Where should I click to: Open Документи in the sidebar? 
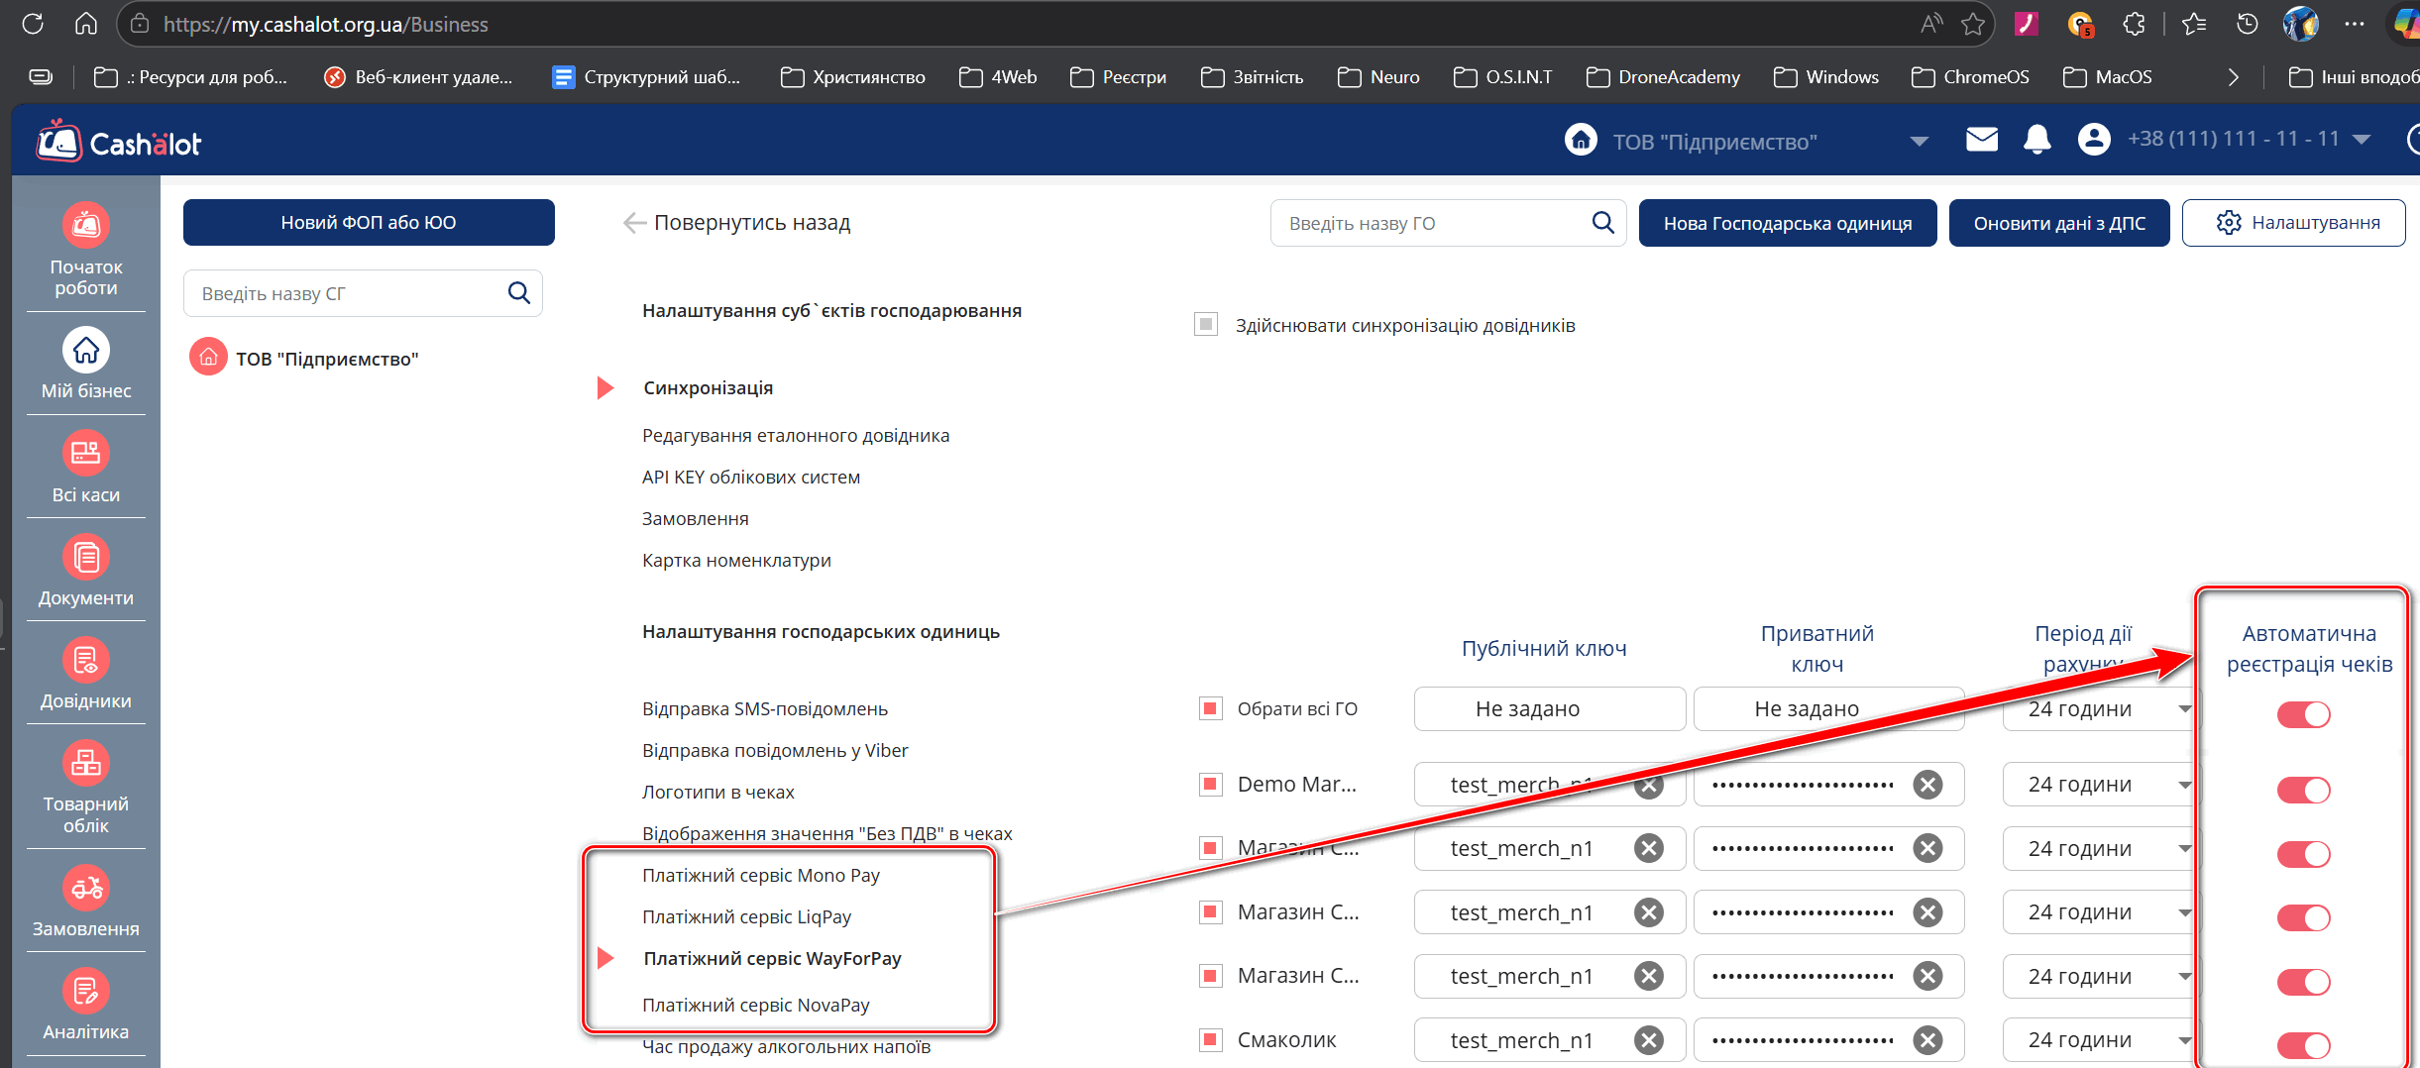pyautogui.click(x=86, y=558)
